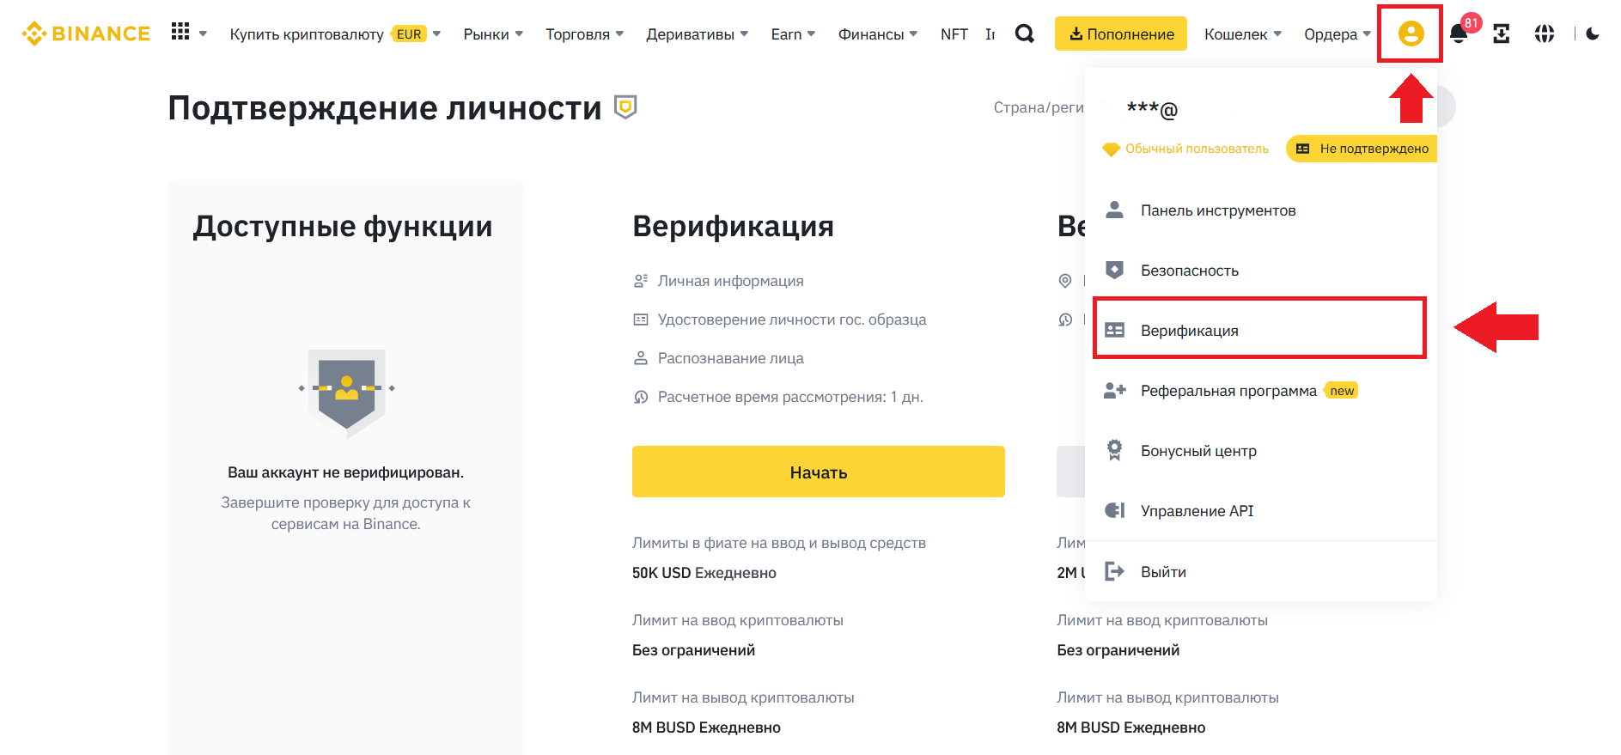Expand Купить криптовалюту dropdown
The height and width of the screenshot is (755, 1621).
click(436, 33)
